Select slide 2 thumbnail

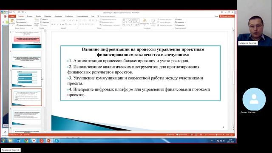[27, 59]
